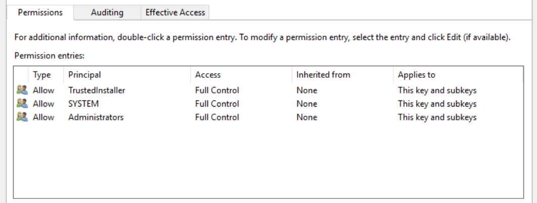Image resolution: width=537 pixels, height=203 pixels.
Task: Select the TrustedInstaller principal name
Action: tap(97, 90)
